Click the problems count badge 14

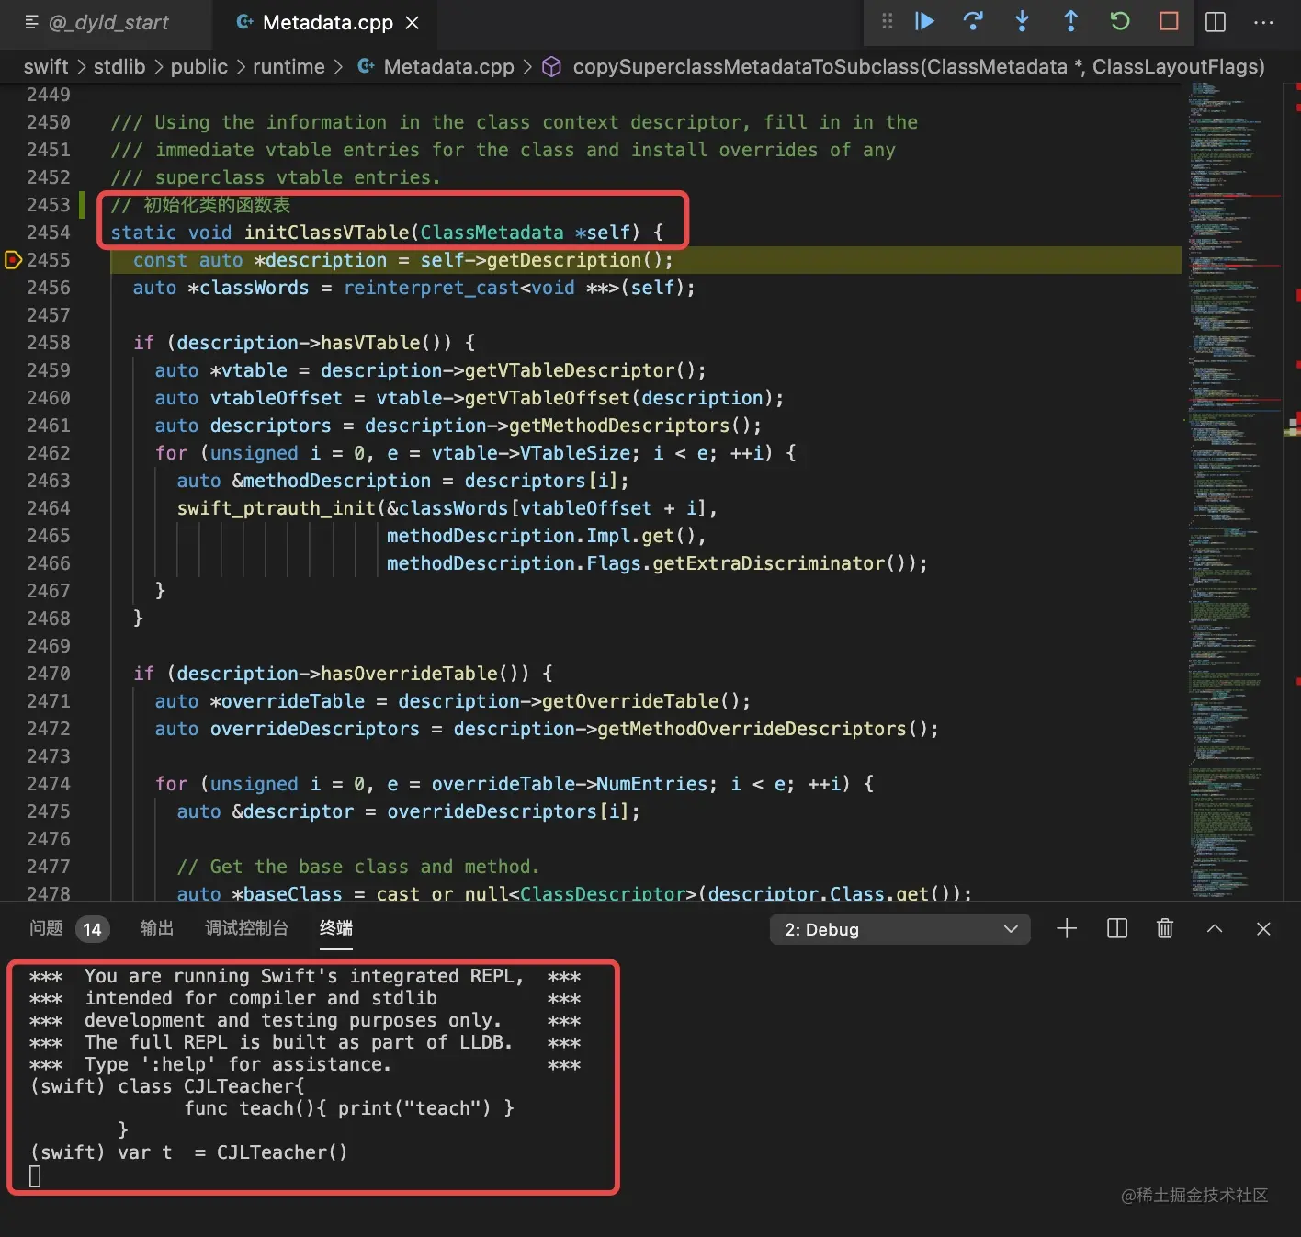pyautogui.click(x=93, y=929)
